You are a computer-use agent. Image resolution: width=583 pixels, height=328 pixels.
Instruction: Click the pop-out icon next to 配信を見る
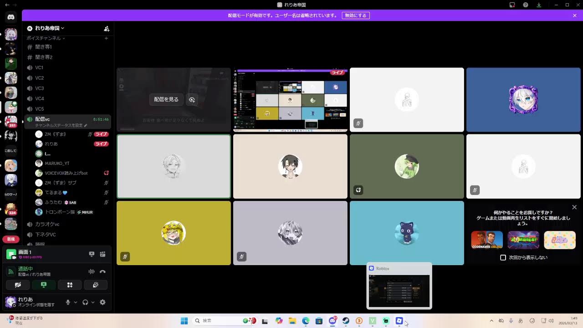pyautogui.click(x=192, y=100)
